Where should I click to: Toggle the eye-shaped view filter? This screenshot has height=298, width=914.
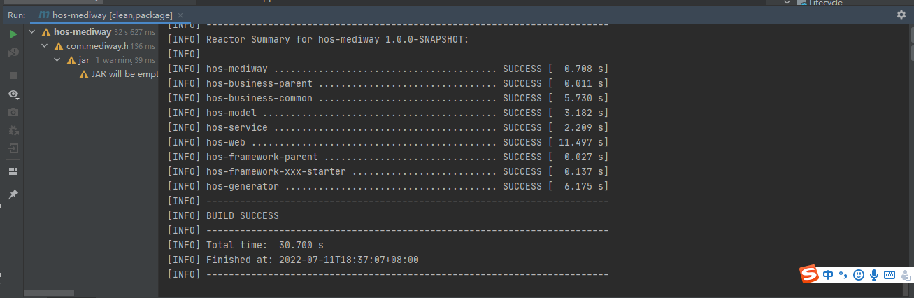[13, 94]
